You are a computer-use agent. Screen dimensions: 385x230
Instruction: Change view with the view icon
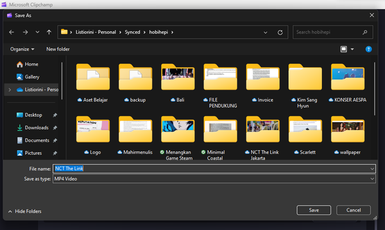[344, 49]
